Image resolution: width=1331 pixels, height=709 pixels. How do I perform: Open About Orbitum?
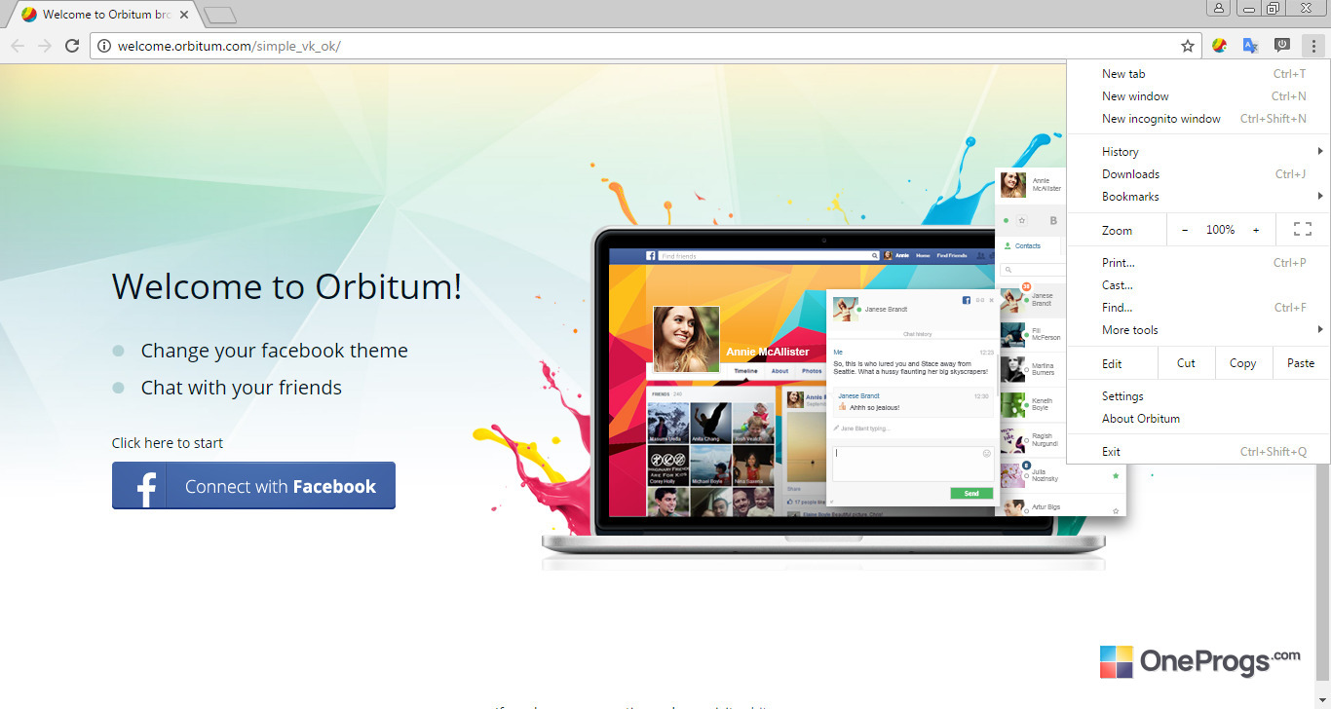(1198, 419)
